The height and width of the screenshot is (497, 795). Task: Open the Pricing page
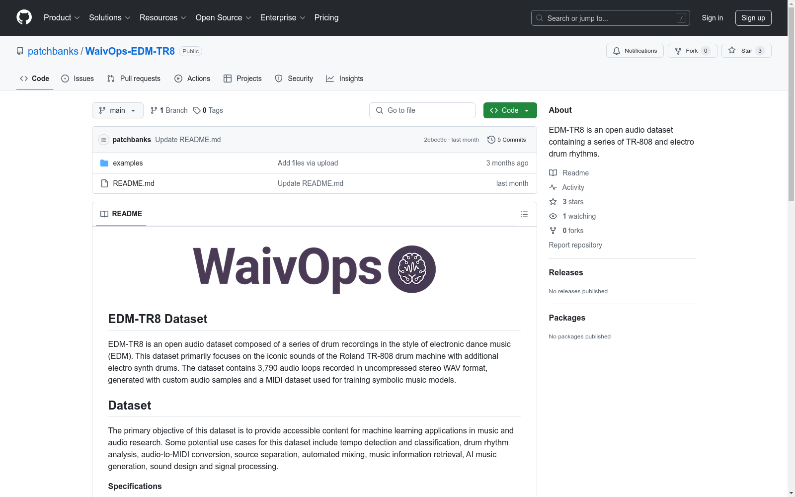click(x=326, y=18)
